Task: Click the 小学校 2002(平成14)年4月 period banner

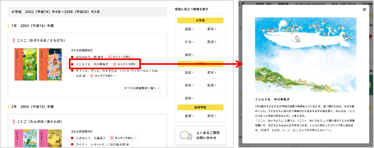Action: (x=87, y=12)
